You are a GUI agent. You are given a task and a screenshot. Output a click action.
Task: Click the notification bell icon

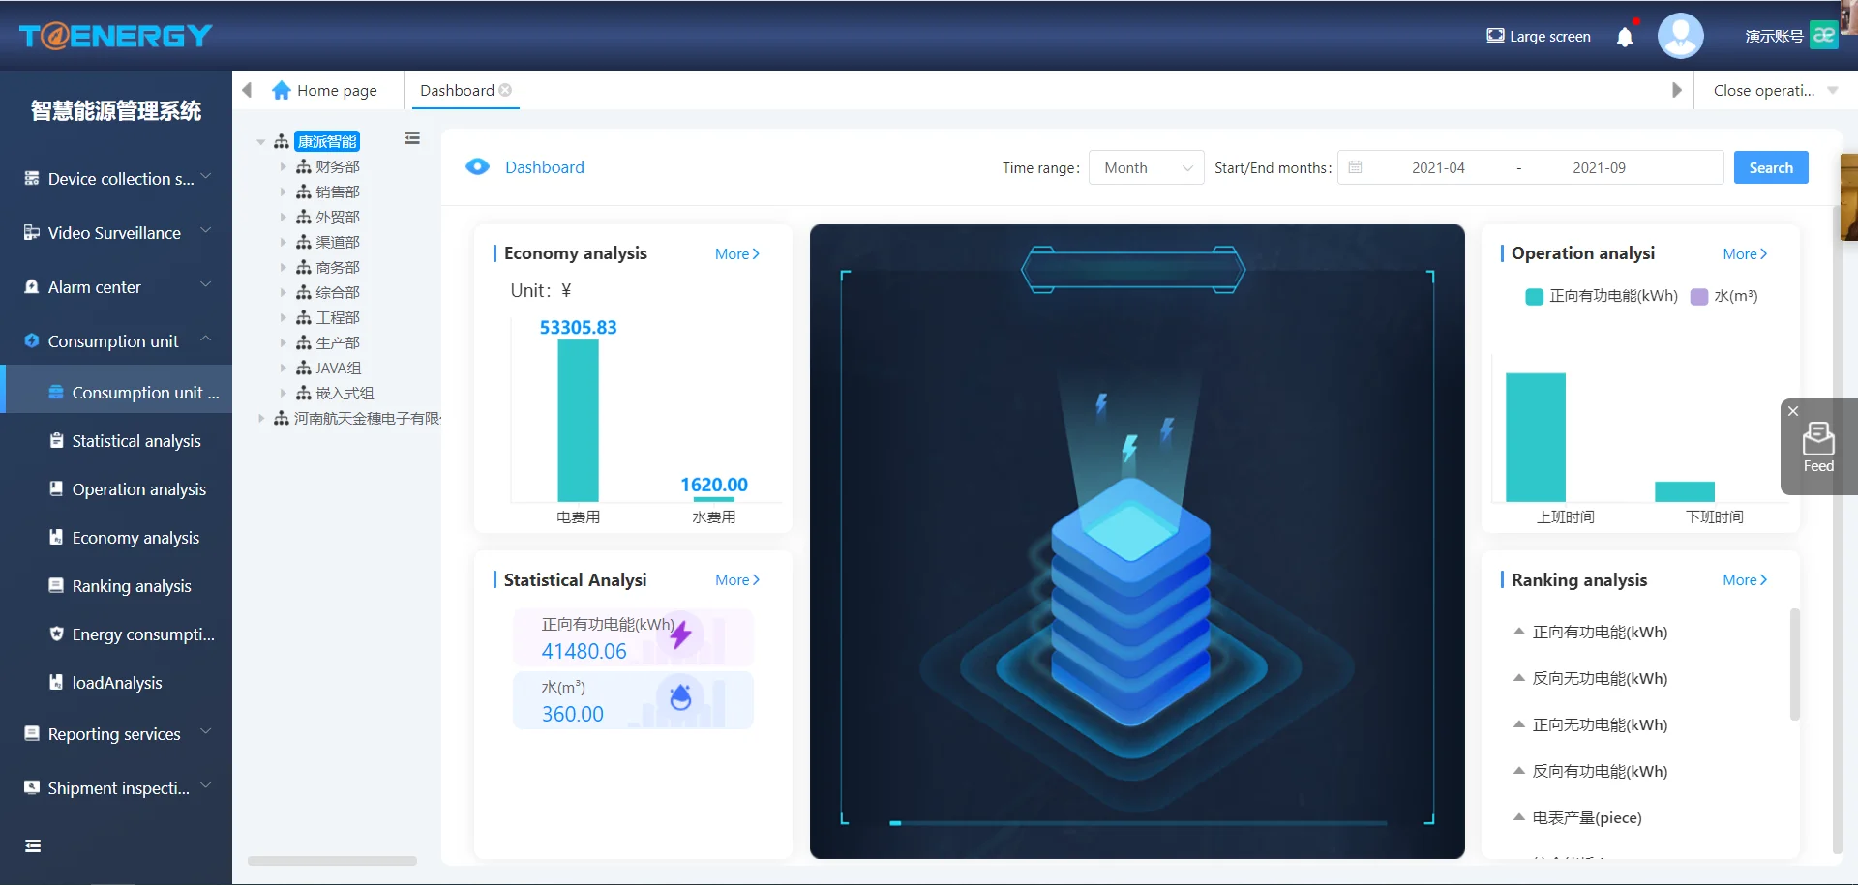click(x=1625, y=37)
